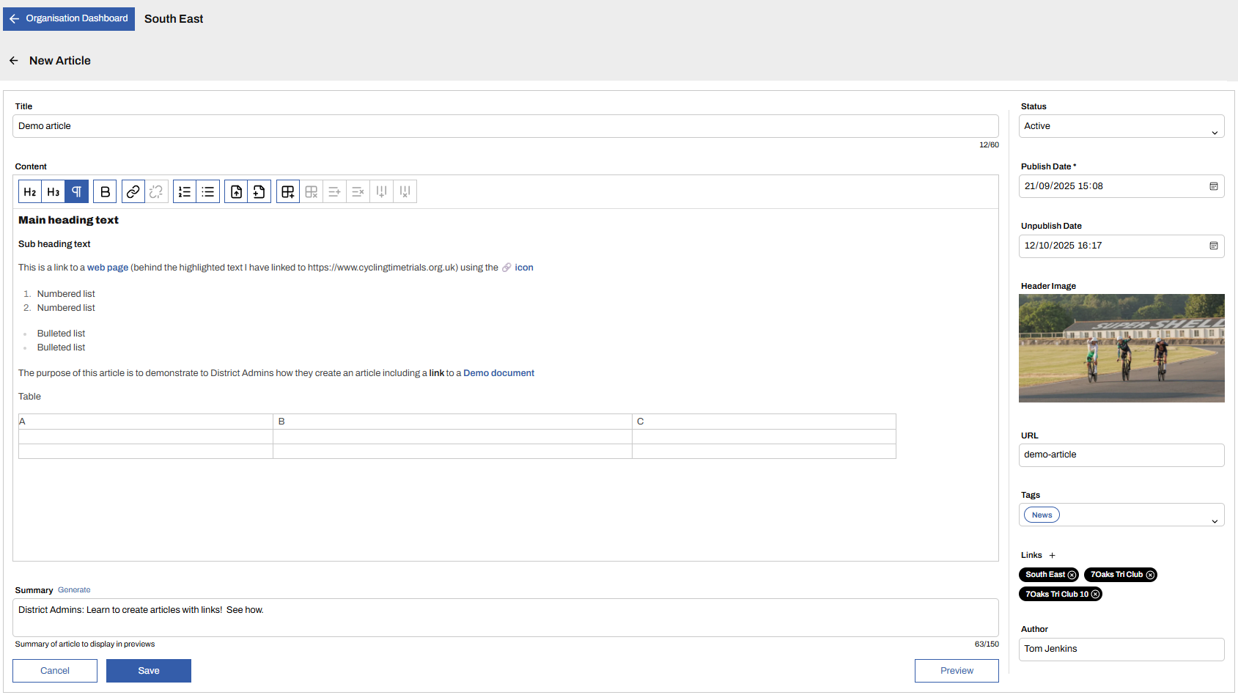Click Generate summary link

pos(74,590)
